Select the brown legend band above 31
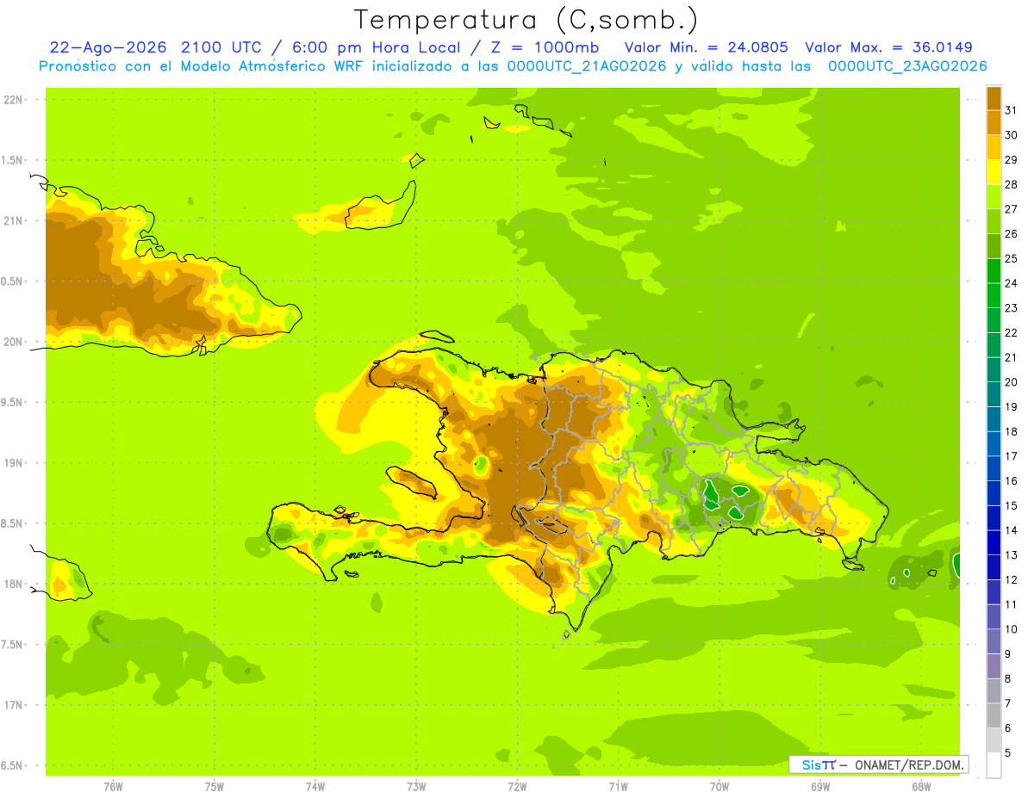1034x798 pixels. tap(994, 97)
